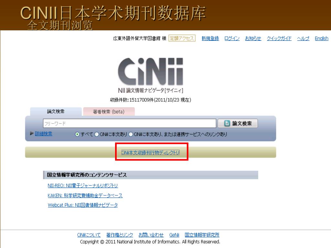Switch to the 著者検索 (beta) tab

click(x=109, y=111)
